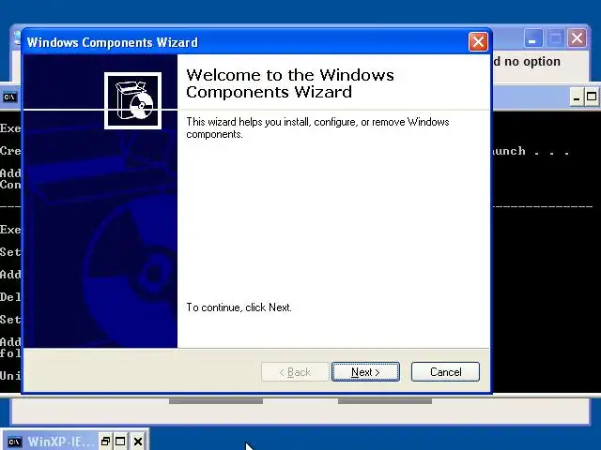The height and width of the screenshot is (450, 601).
Task: Click the disabled Back button
Action: [295, 371]
